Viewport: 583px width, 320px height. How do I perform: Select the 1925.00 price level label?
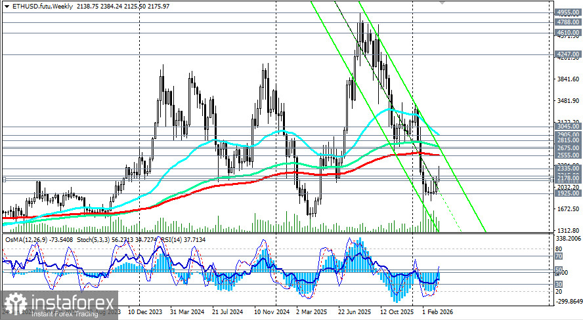click(x=567, y=193)
